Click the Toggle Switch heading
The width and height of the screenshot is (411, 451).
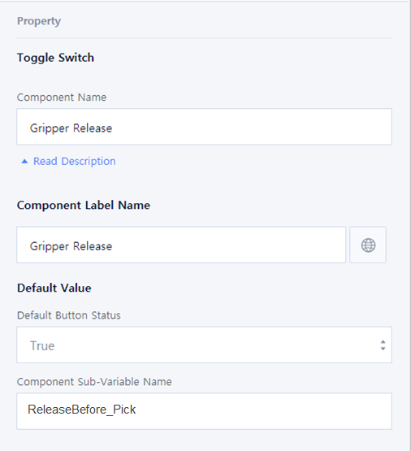(55, 58)
